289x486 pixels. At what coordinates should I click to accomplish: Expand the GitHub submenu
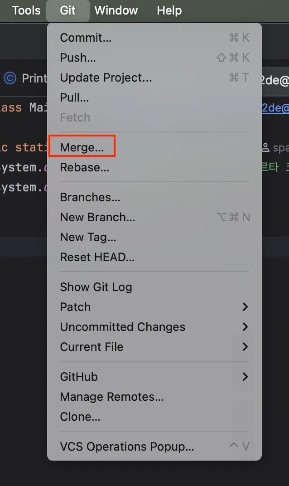pos(245,377)
